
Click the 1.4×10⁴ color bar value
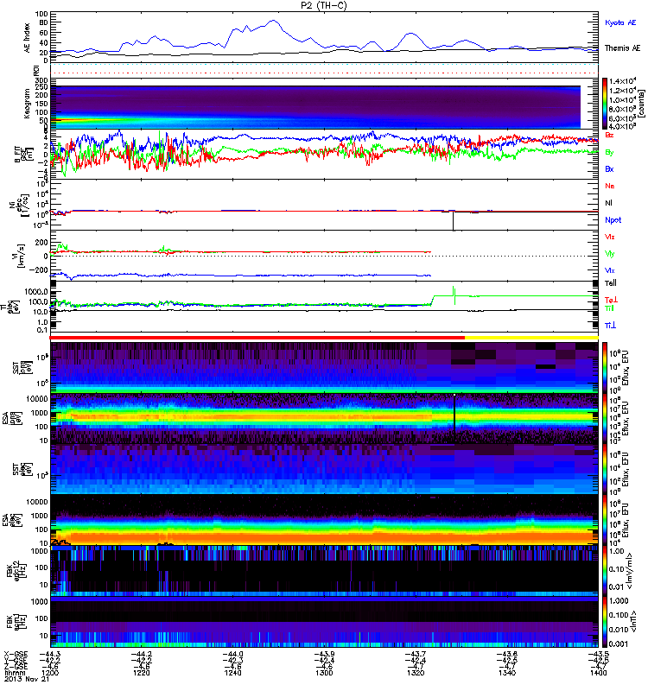pyautogui.click(x=622, y=81)
